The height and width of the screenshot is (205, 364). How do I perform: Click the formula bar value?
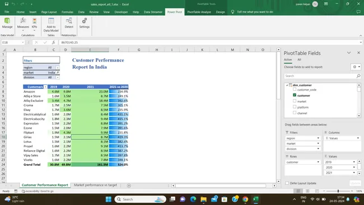[x=69, y=43]
